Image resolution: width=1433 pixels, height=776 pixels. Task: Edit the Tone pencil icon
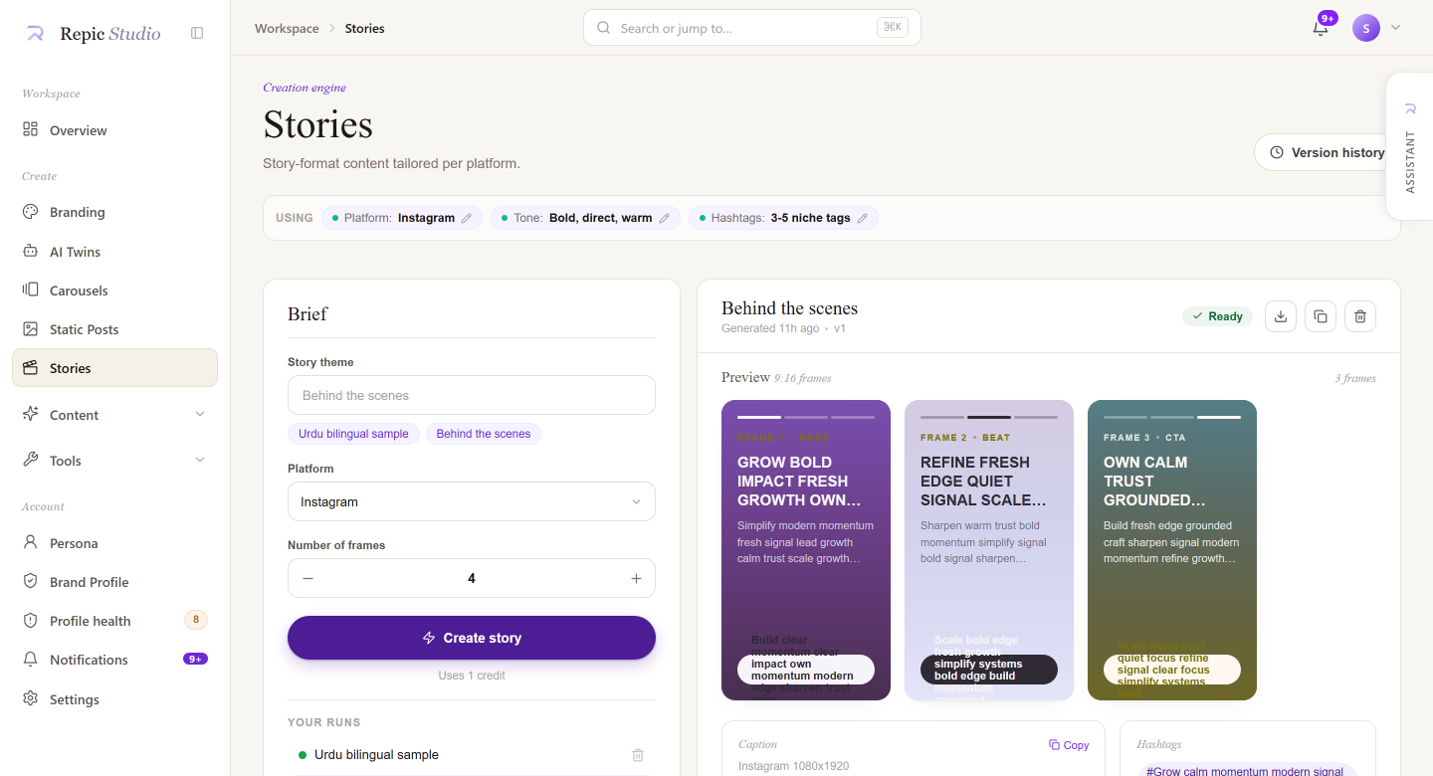(x=665, y=218)
